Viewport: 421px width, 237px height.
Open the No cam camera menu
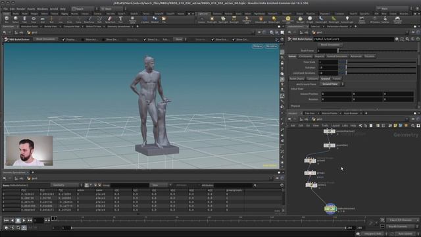point(271,46)
